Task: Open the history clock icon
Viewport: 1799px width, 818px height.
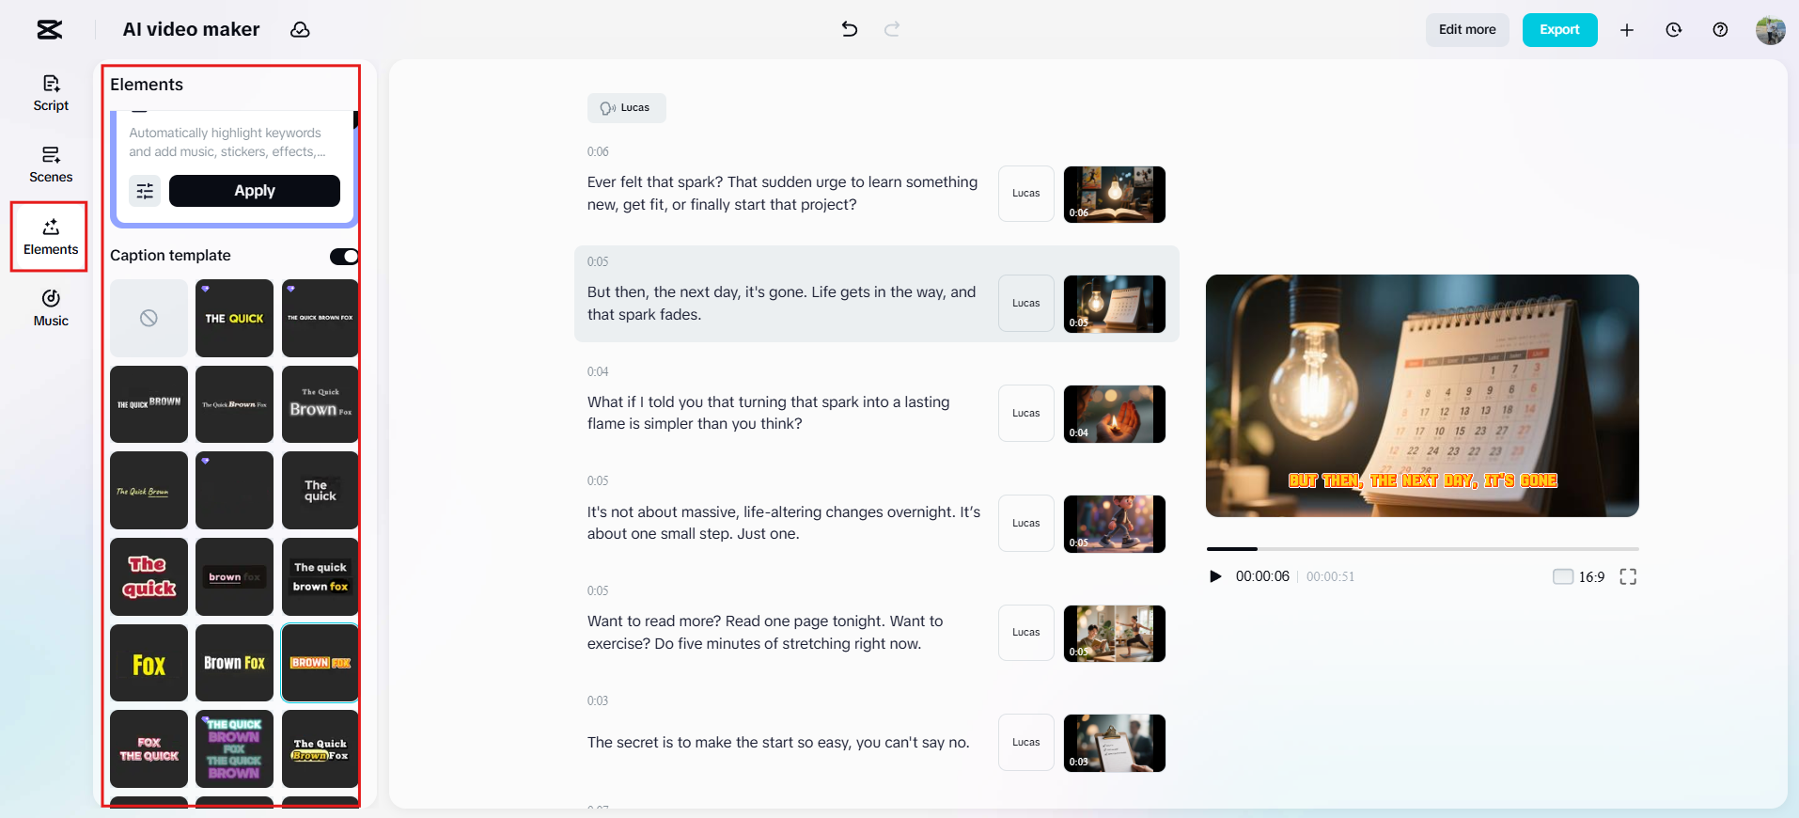Action: click(x=1674, y=30)
